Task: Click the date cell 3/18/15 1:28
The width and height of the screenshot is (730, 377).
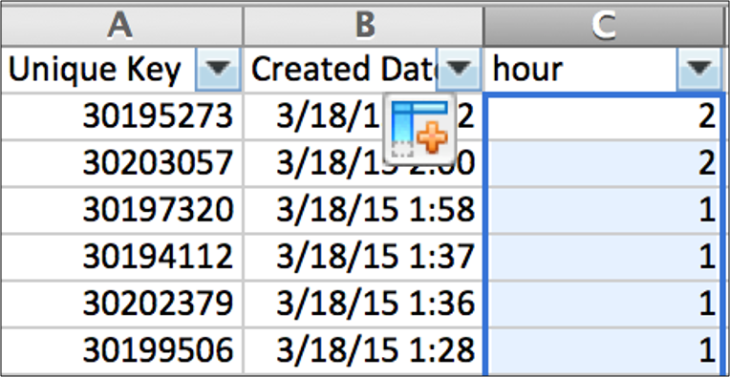Action: point(364,350)
